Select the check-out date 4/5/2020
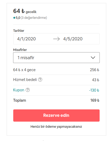Viewport: 111px width, 141px height. pos(73,39)
